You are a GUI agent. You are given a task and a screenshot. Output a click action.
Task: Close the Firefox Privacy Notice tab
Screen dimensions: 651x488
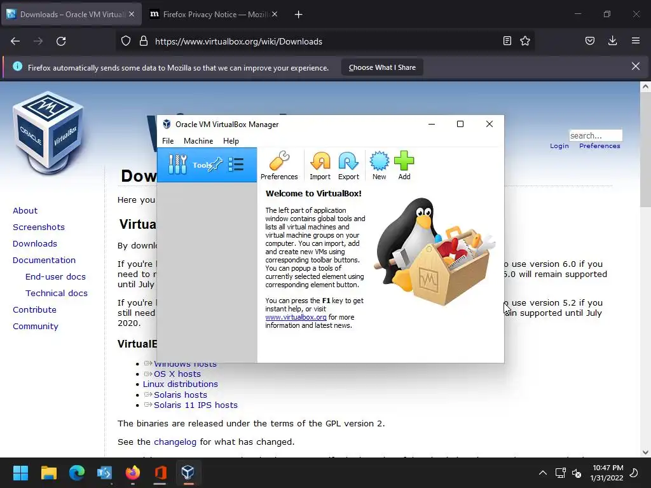[x=275, y=15]
